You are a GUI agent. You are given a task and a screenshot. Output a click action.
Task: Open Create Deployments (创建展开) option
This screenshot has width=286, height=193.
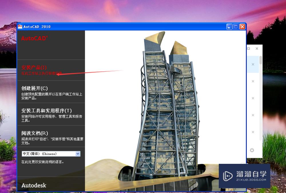35,88
